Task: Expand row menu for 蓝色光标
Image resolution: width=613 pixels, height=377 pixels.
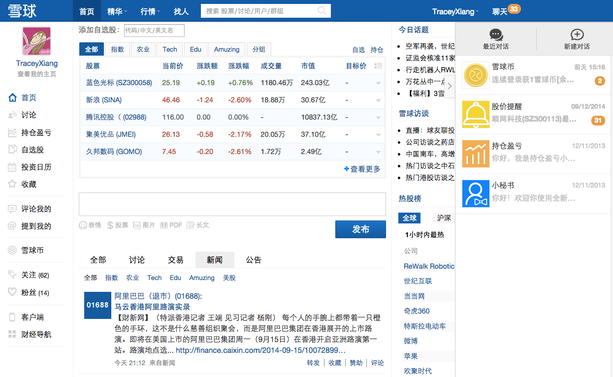Action: 378,83
